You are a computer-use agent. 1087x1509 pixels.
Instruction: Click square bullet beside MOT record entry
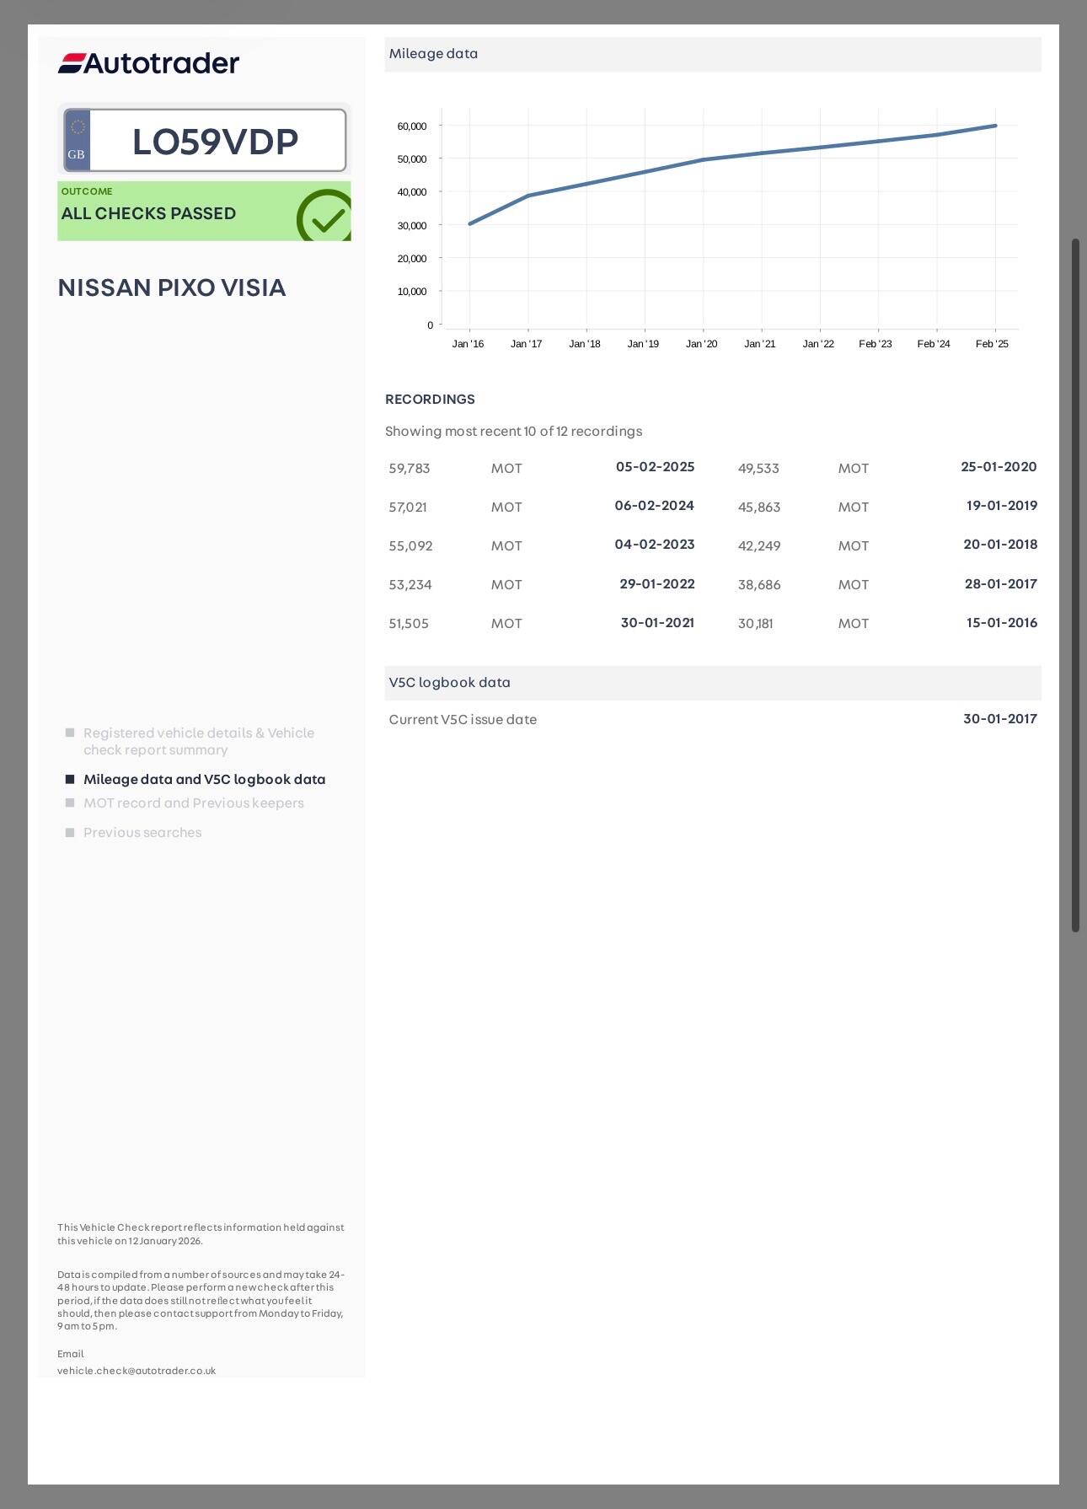click(70, 803)
